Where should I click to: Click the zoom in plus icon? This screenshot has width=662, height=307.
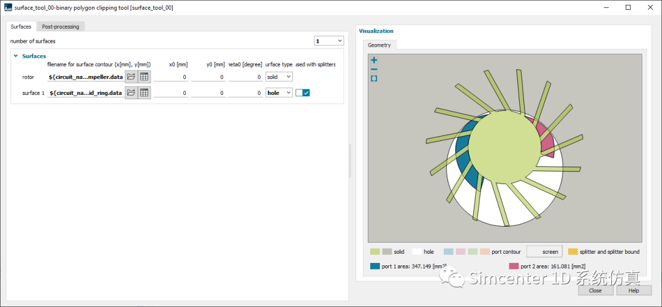[374, 61]
